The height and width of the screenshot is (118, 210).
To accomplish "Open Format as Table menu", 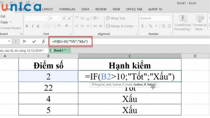I will pyautogui.click(x=199, y=23).
